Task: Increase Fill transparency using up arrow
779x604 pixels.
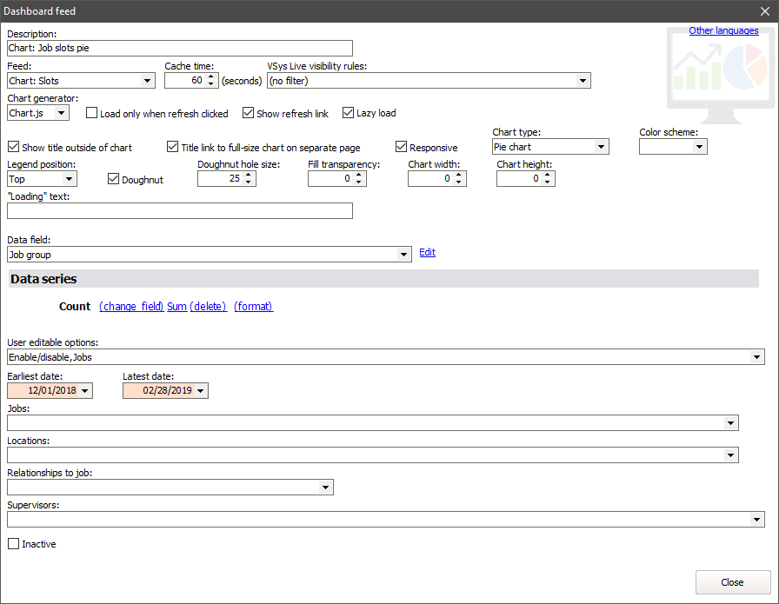Action: pos(360,175)
